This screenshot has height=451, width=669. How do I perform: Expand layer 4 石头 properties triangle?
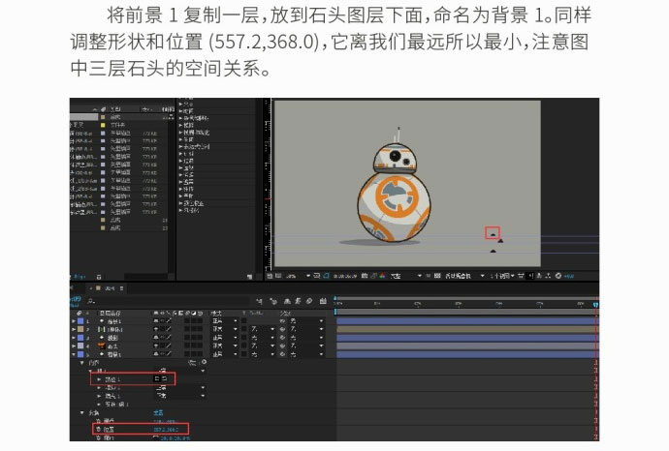point(74,346)
